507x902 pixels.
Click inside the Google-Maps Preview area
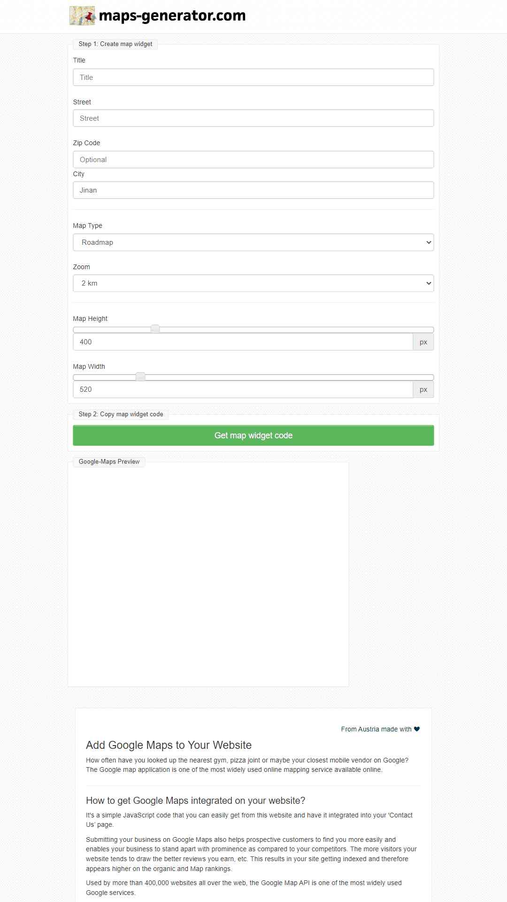[x=208, y=575]
